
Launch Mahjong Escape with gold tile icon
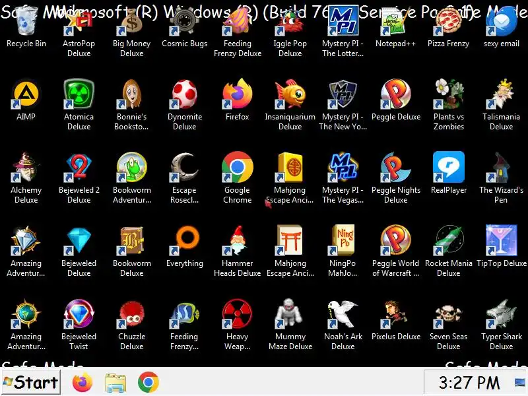(290, 168)
